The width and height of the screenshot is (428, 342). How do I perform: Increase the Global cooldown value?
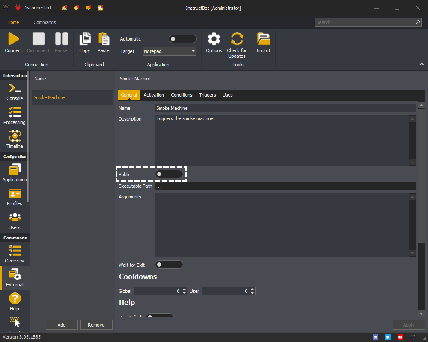pyautogui.click(x=184, y=289)
